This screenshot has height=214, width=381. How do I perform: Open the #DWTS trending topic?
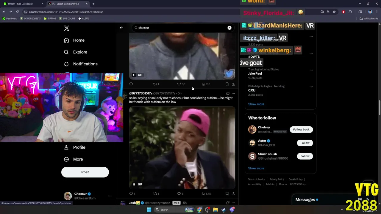[254, 57]
